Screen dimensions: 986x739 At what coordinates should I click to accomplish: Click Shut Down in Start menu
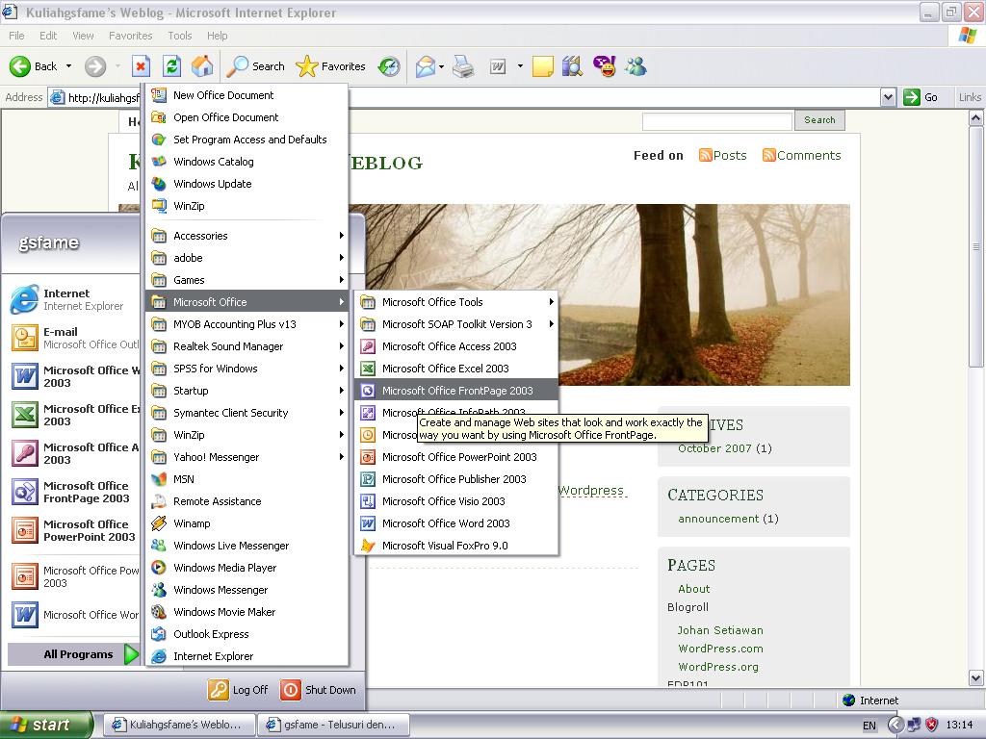pyautogui.click(x=318, y=689)
